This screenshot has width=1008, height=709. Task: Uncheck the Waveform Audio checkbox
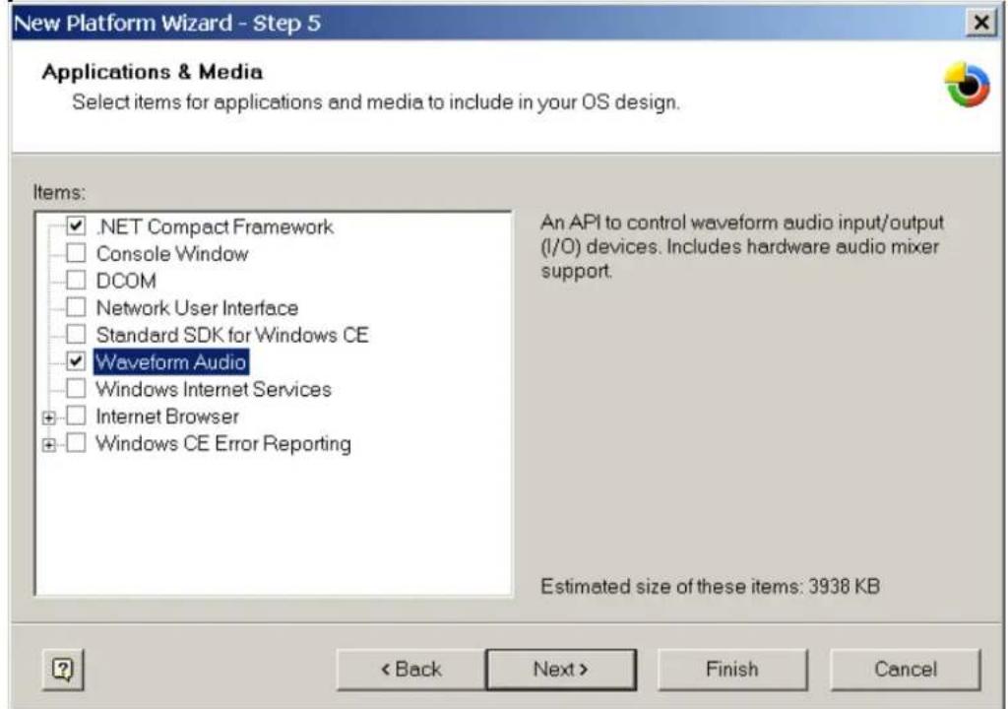click(x=76, y=361)
